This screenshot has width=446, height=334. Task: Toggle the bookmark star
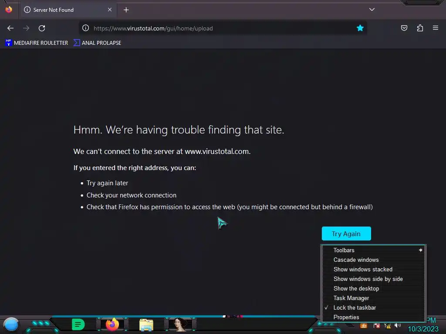pyautogui.click(x=360, y=28)
